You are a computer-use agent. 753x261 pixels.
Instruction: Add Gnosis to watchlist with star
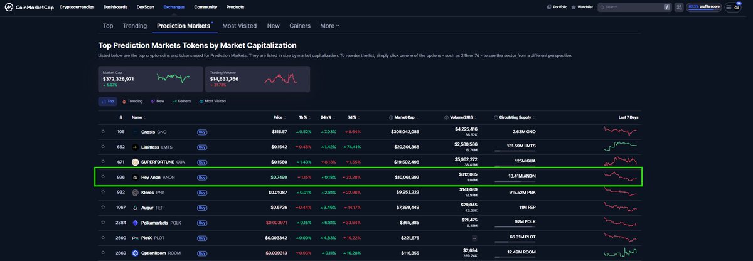pos(103,132)
